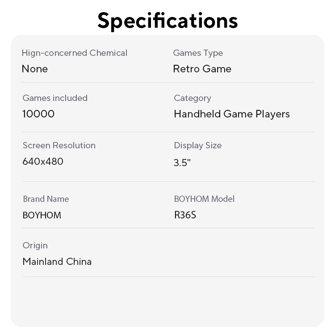Screen dimensions: 335x335
Task: Click the 10000 games value
Action: (x=38, y=114)
